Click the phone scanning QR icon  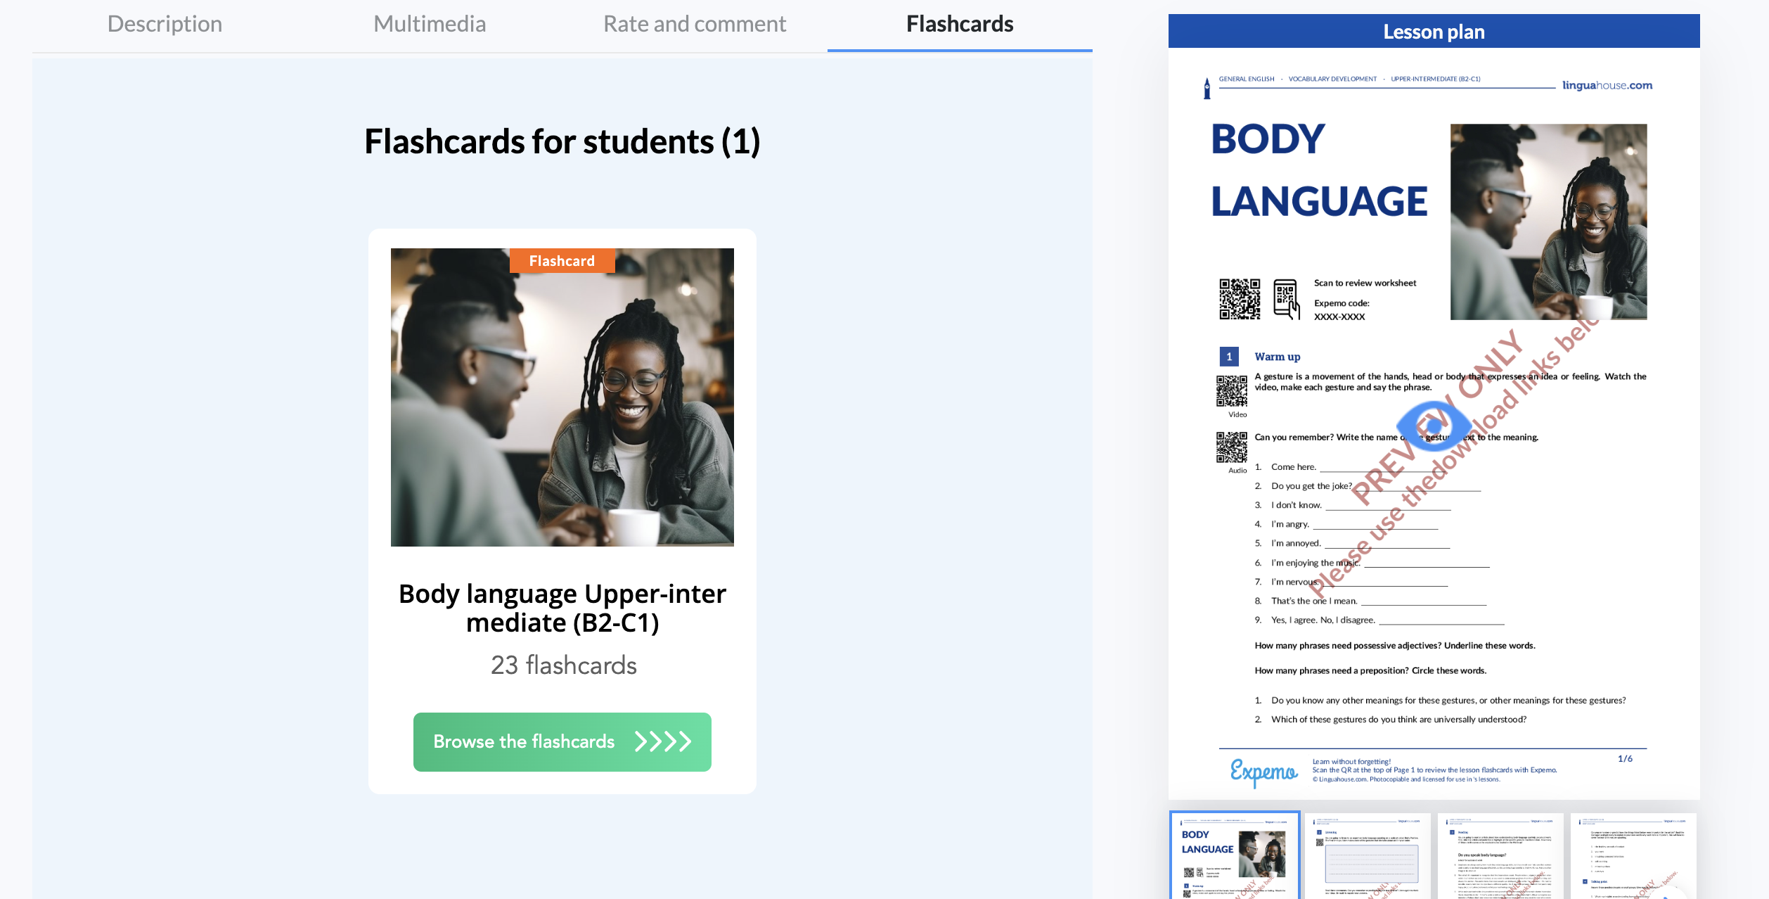(x=1286, y=299)
